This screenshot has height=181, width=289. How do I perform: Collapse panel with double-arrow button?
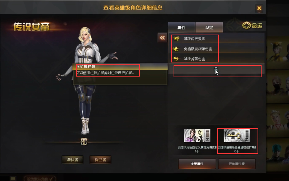pyautogui.click(x=162, y=38)
